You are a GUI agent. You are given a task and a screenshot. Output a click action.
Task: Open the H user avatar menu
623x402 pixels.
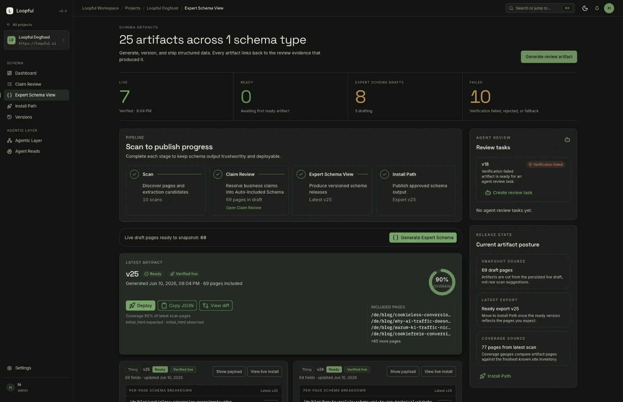[609, 8]
